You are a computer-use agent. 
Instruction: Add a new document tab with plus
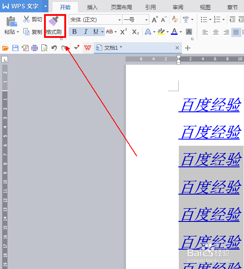(188, 48)
